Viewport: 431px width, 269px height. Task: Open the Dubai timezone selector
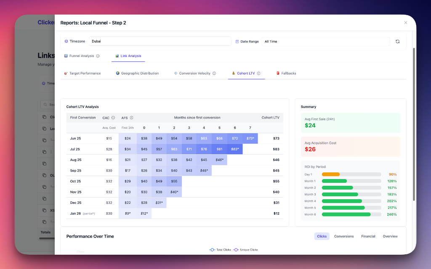pos(160,41)
